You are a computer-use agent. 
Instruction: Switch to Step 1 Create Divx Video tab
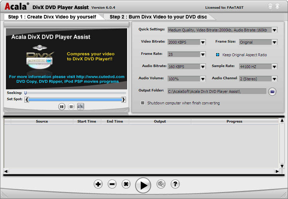52,17
